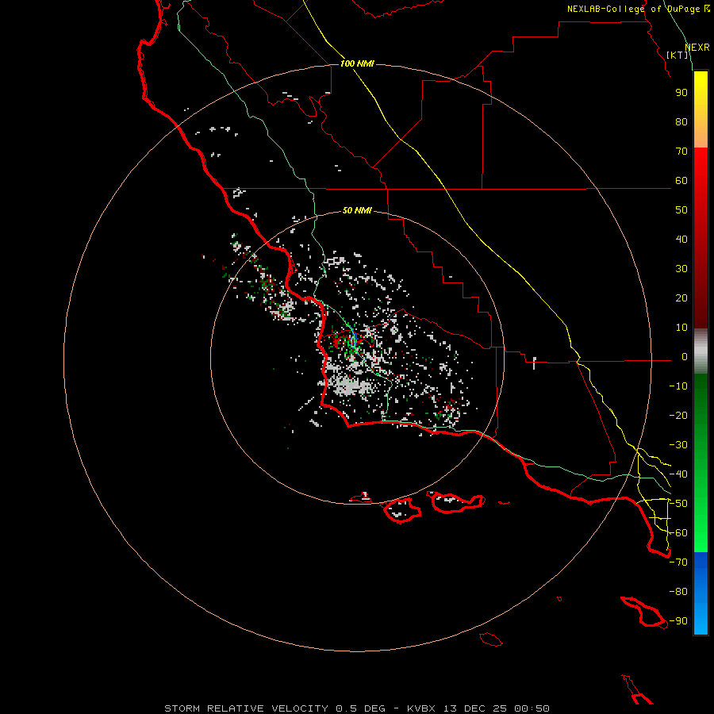Click the [KT] units label
714x714 pixels.
tap(678, 55)
